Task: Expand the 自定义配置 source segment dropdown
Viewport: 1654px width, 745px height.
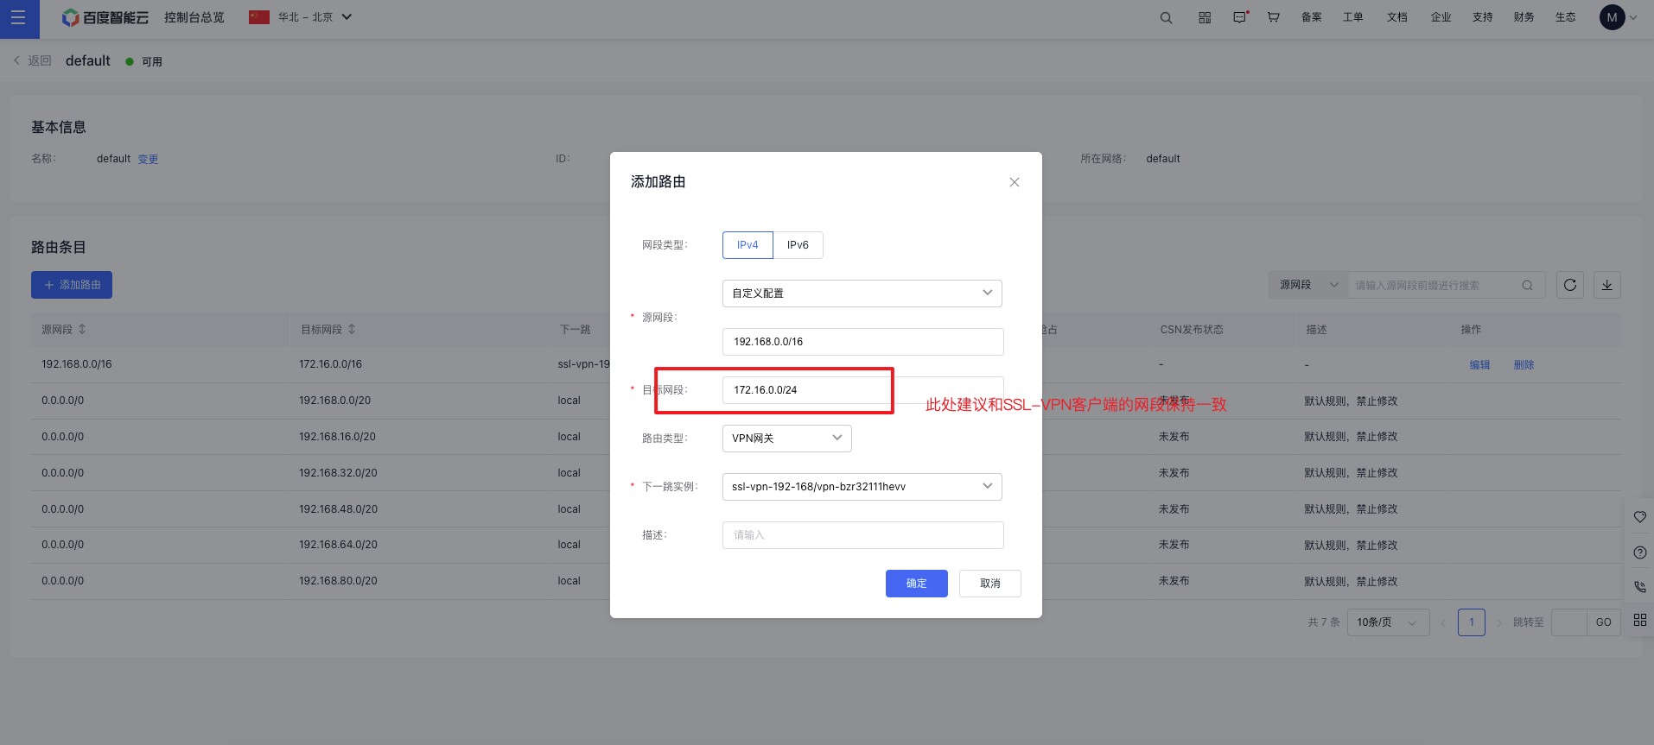Action: (862, 294)
